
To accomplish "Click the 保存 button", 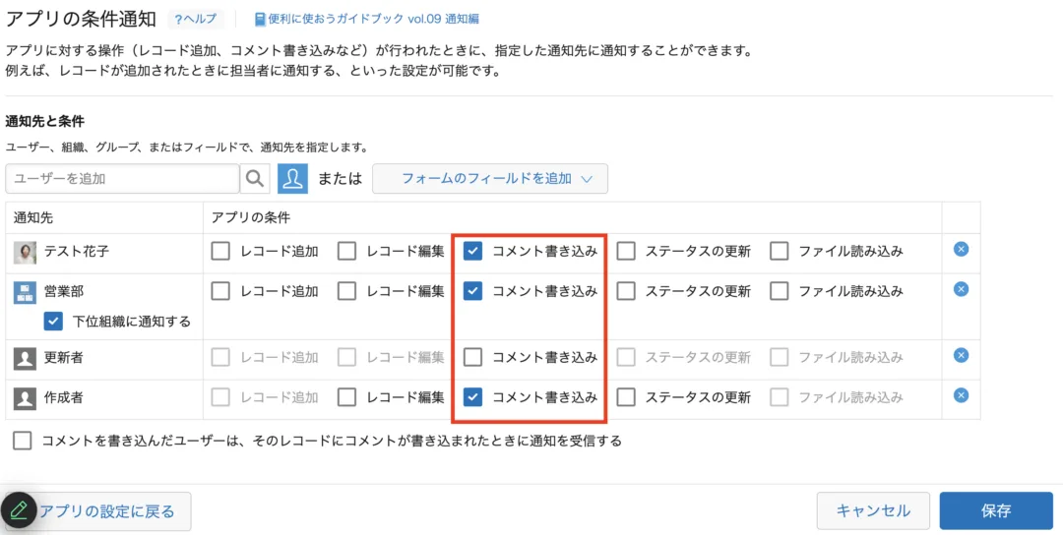I will pyautogui.click(x=996, y=510).
